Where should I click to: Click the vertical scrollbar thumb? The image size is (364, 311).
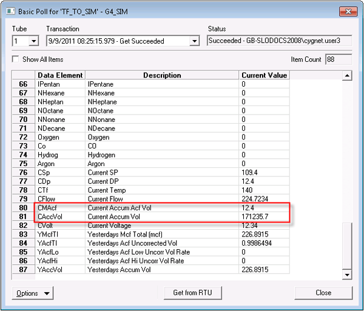pyautogui.click(x=347, y=246)
